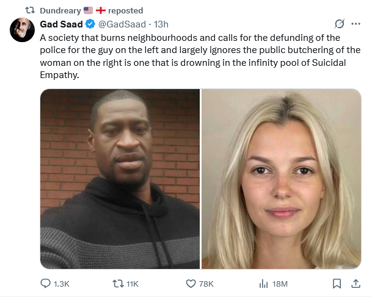
Task: Open the right photo of blonde woman
Action: click(x=281, y=179)
